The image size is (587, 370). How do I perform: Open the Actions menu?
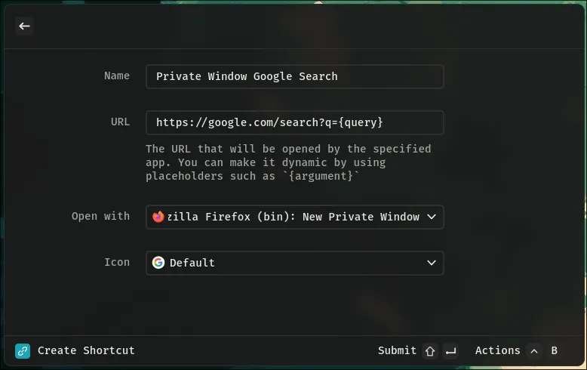click(497, 350)
